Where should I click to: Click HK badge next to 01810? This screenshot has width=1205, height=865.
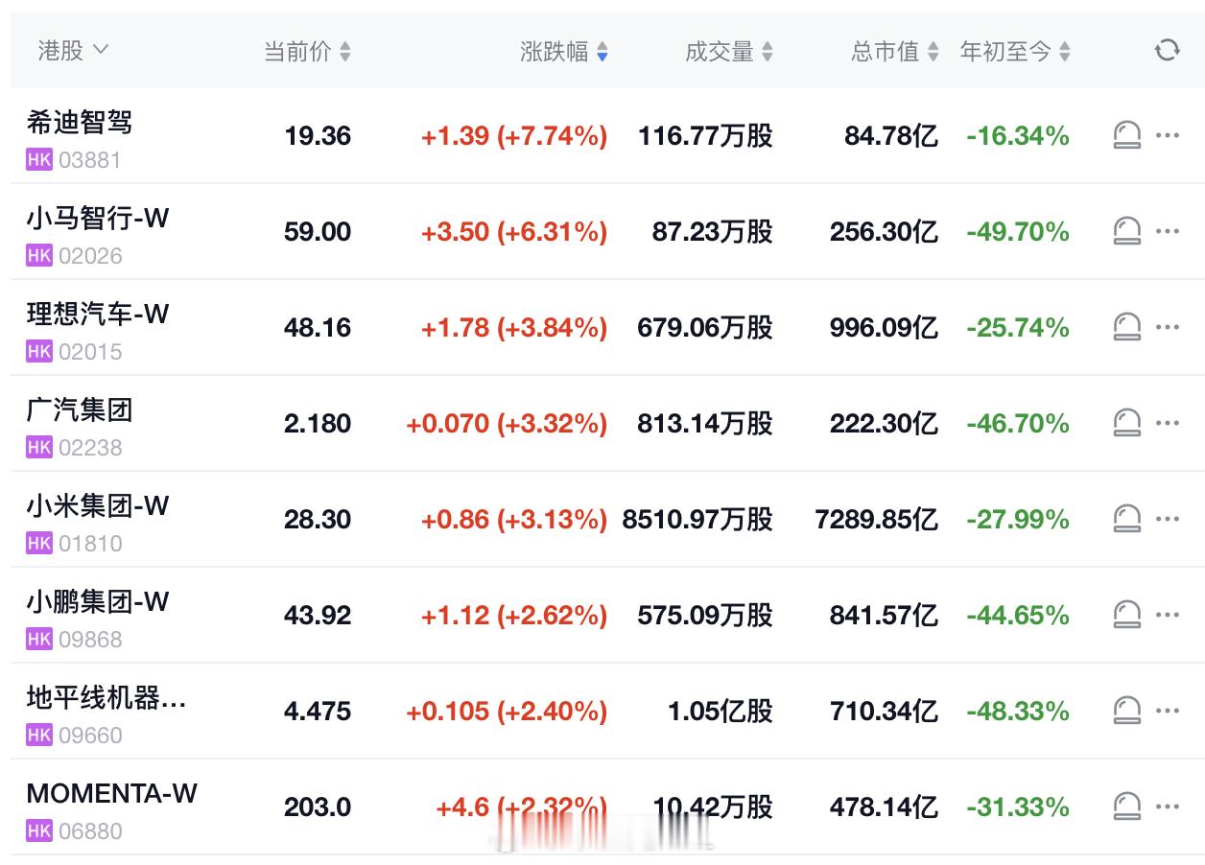tap(39, 544)
